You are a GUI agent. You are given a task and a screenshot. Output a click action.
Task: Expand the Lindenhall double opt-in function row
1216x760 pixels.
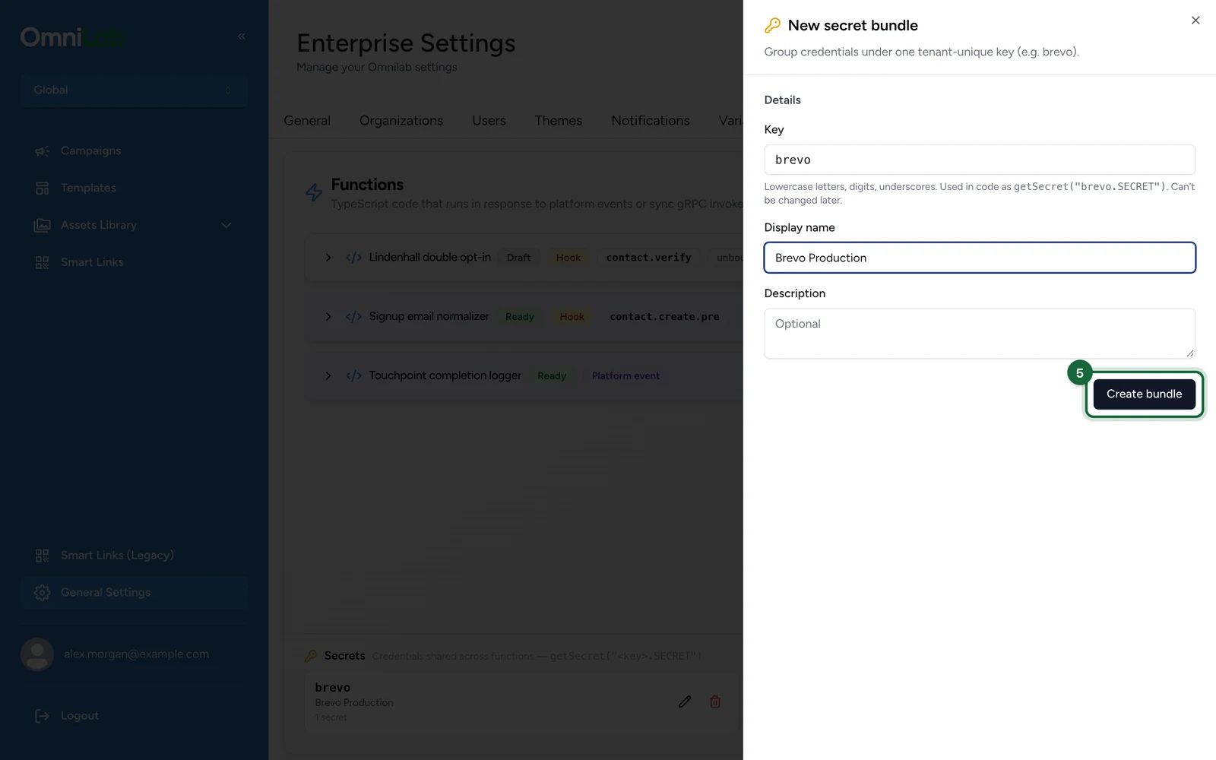point(328,258)
